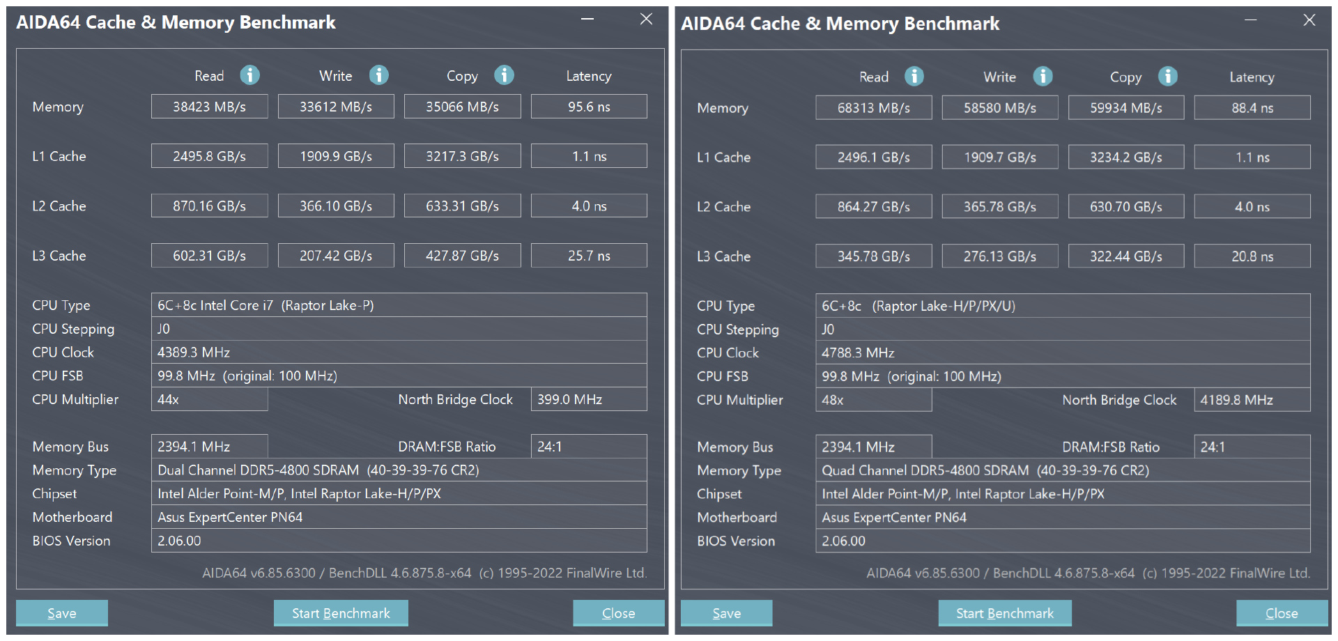Click the Copy info icon in right window
Screen dimensions: 1338x641
click(1168, 77)
